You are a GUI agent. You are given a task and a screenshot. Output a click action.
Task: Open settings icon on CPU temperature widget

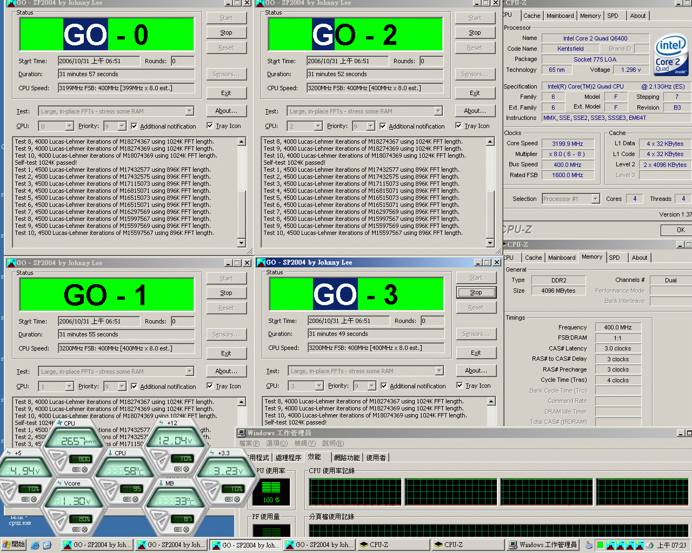(127, 499)
